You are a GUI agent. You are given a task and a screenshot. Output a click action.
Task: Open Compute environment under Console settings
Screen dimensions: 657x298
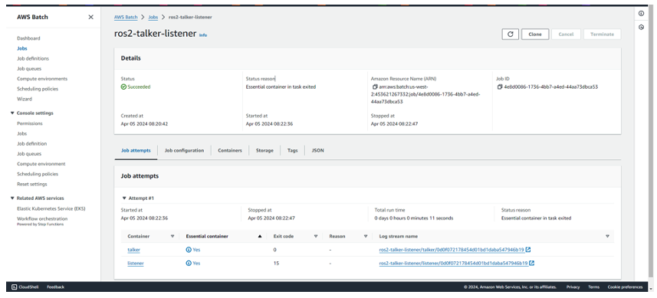click(41, 164)
